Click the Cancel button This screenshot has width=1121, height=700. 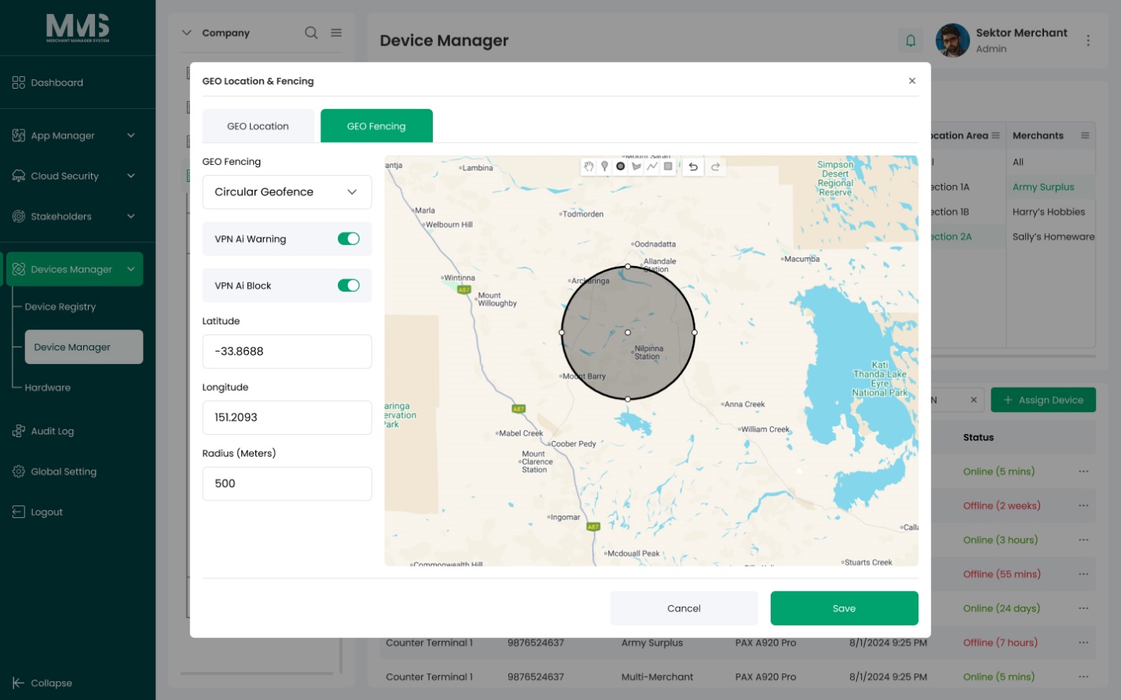point(684,608)
